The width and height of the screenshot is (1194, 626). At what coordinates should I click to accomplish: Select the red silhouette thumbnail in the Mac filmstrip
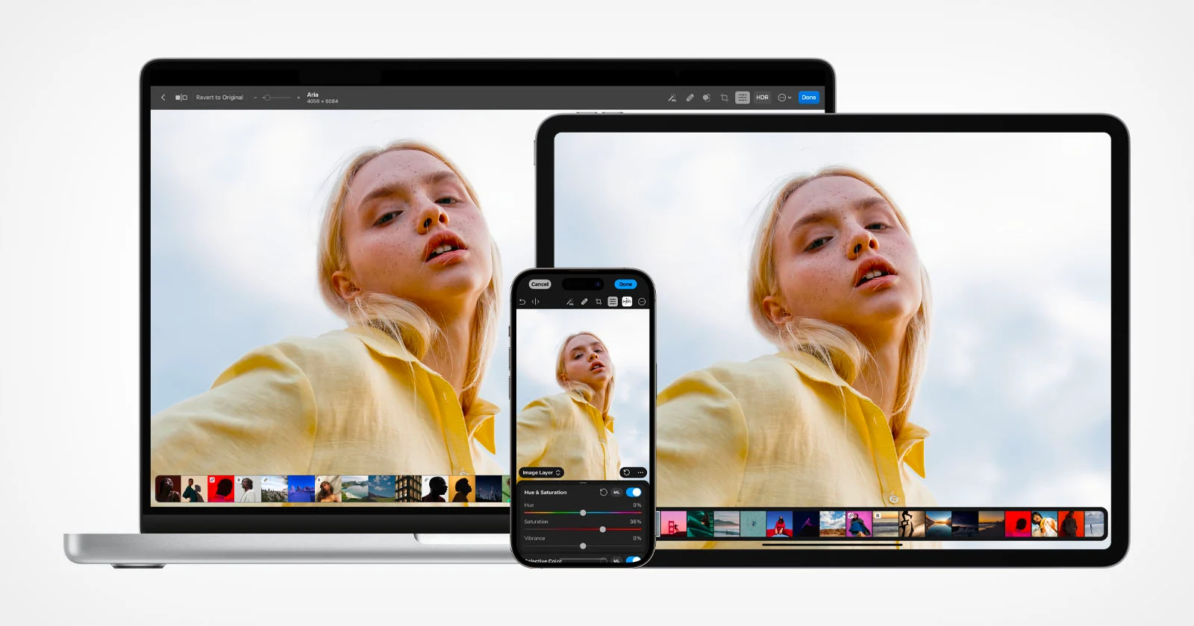click(221, 489)
